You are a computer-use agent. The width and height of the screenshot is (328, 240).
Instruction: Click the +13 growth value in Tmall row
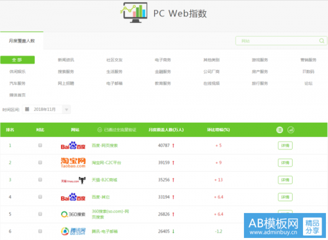[x=218, y=180]
